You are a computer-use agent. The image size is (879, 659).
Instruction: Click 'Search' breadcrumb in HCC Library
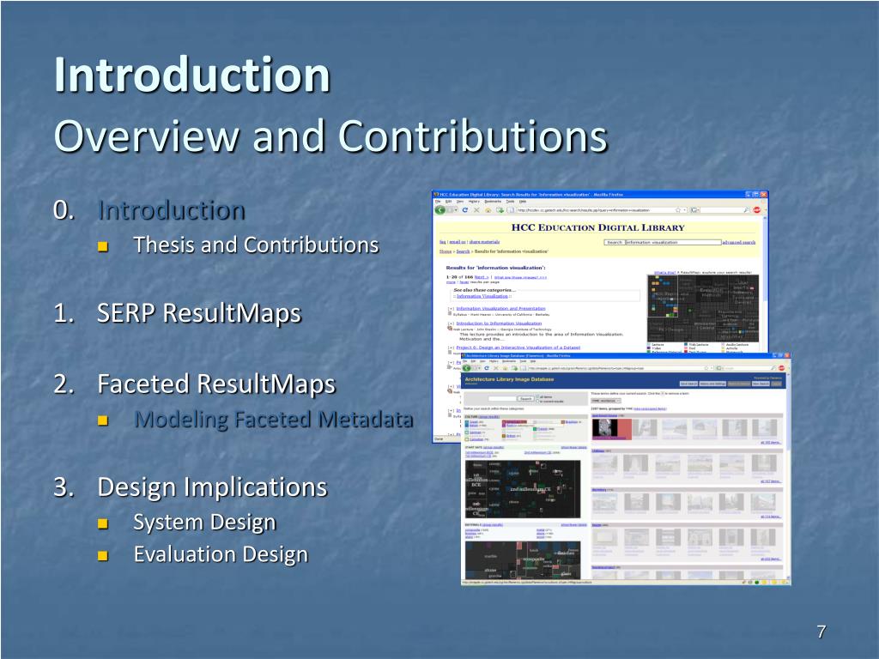pos(463,251)
